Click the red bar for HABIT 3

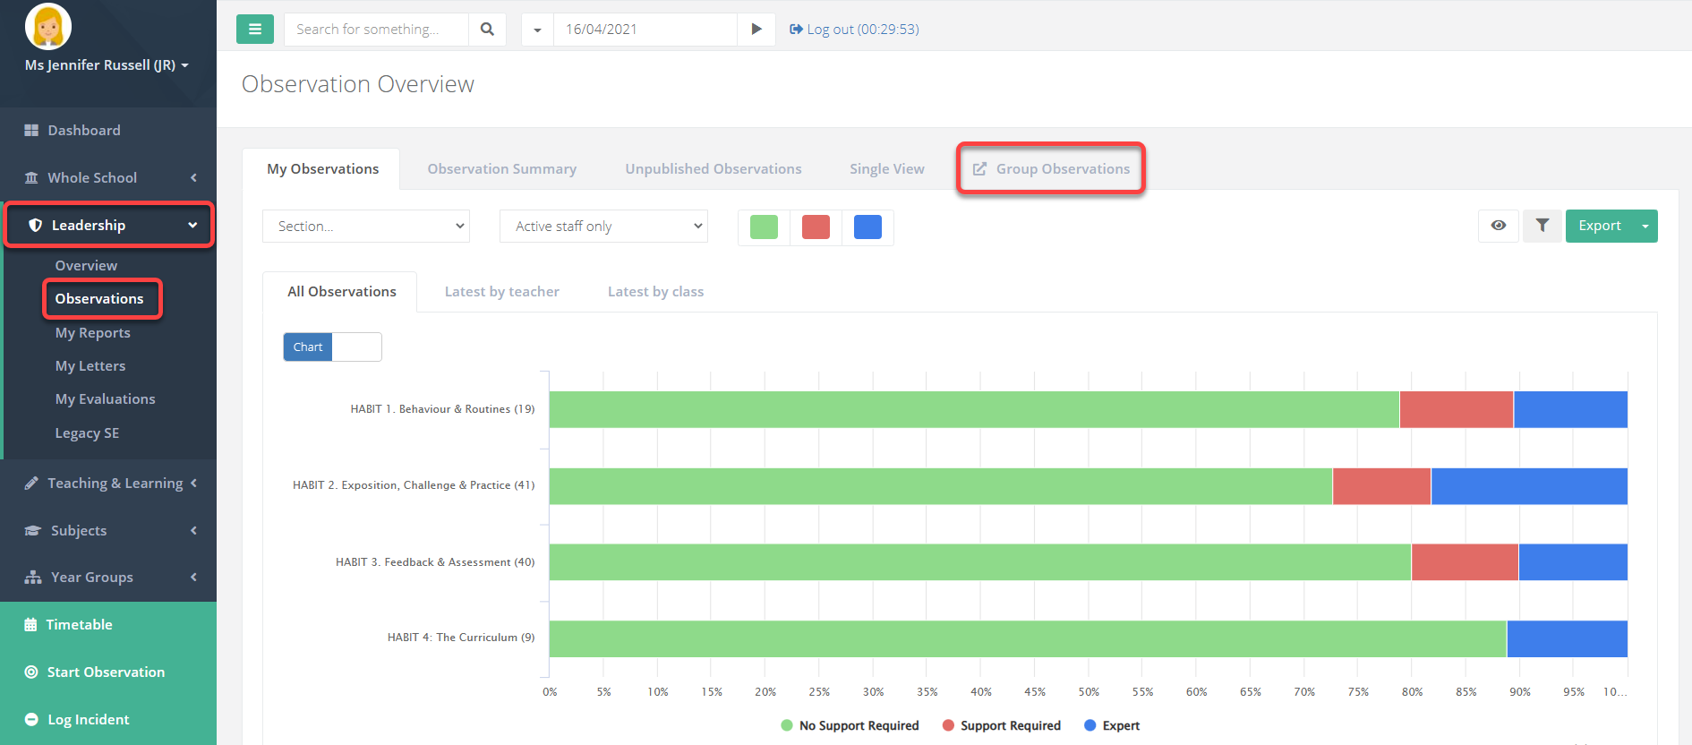pos(1465,562)
